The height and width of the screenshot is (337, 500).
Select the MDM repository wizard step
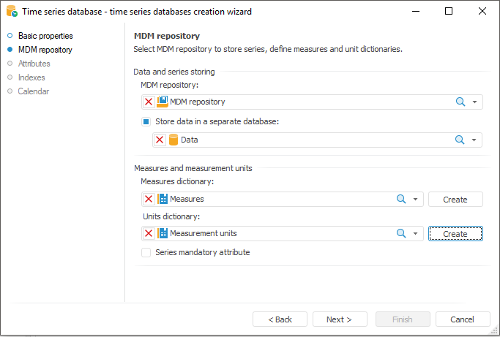click(45, 50)
